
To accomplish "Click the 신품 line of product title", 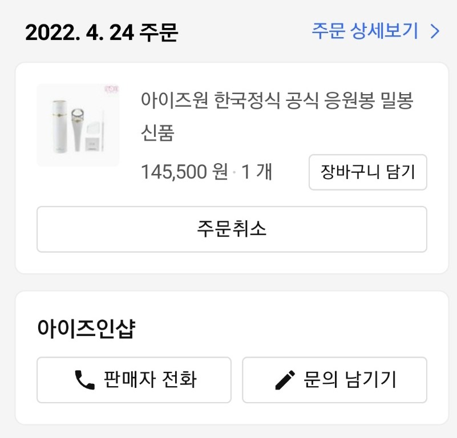I will (x=157, y=133).
